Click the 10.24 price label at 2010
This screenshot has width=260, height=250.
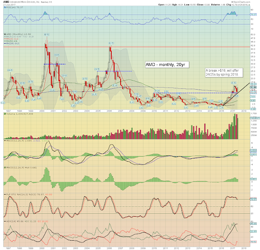(157, 91)
